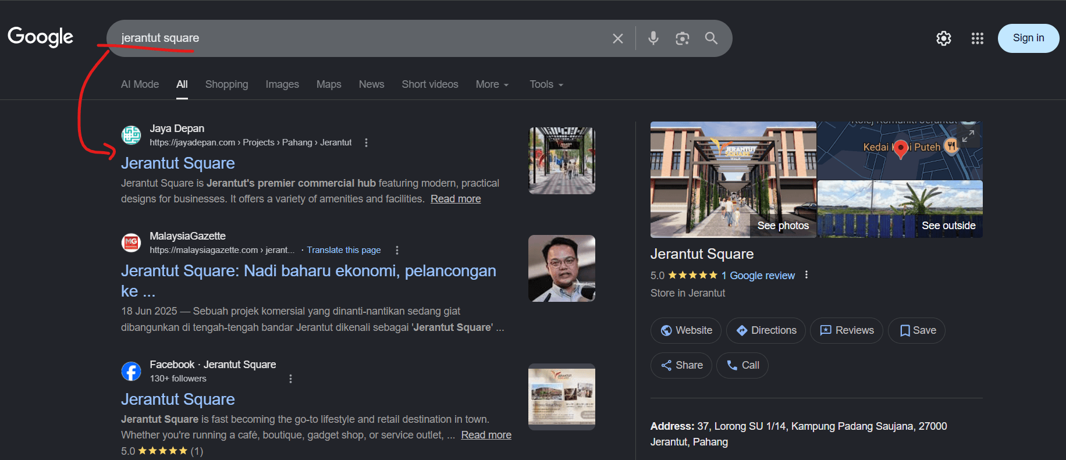
Task: Open the Facebook Jerantut Square result title
Action: coord(178,400)
